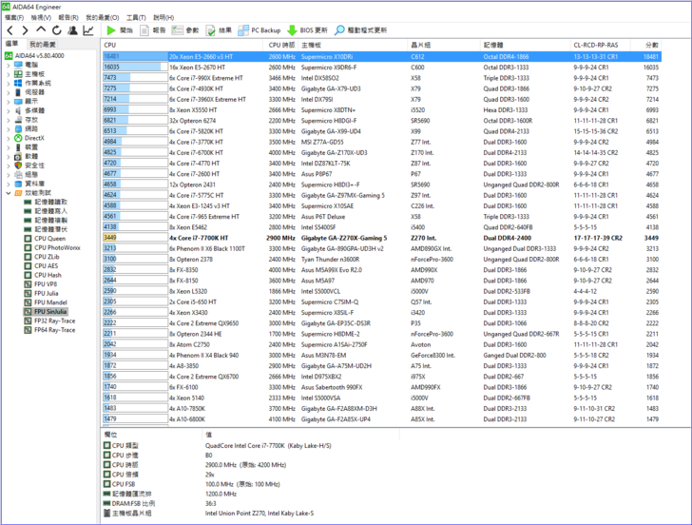The width and height of the screenshot is (692, 525).
Task: Collapse the 效能測試 benchmark tree node
Action: [x=8, y=193]
